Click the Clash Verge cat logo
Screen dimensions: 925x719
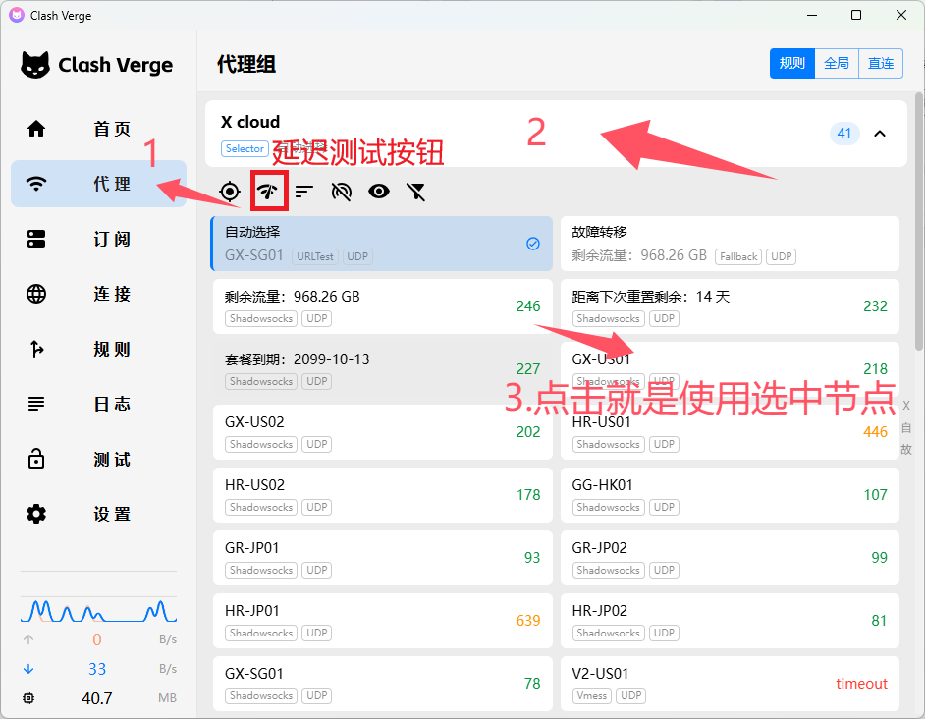pyautogui.click(x=35, y=65)
